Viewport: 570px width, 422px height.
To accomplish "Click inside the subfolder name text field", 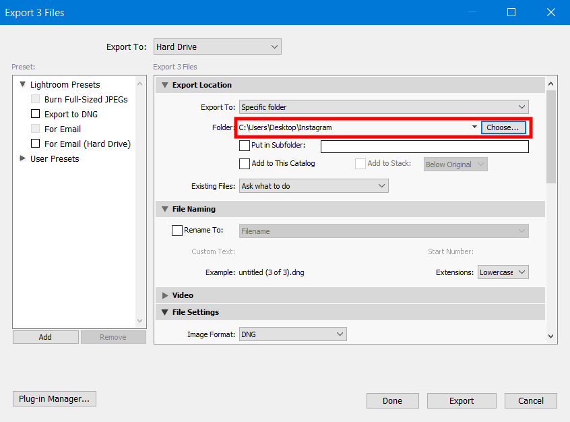I will tap(424, 146).
